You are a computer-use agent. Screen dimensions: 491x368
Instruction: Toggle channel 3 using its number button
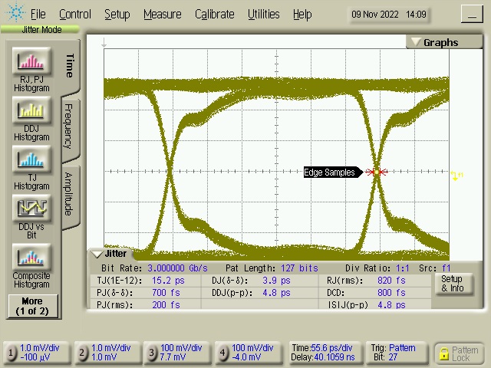[x=152, y=353]
